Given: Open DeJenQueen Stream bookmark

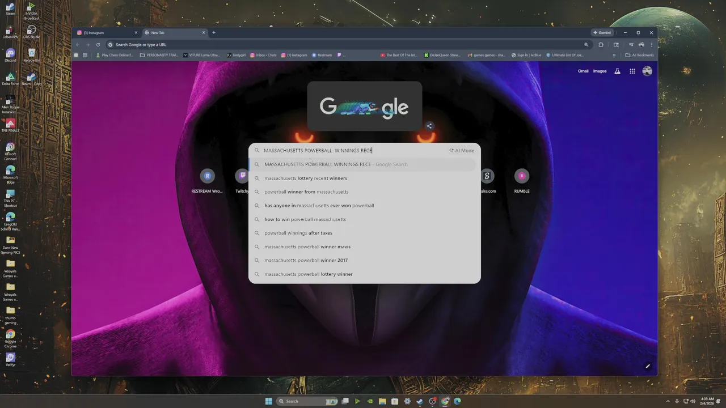Looking at the screenshot, I should click(x=442, y=56).
